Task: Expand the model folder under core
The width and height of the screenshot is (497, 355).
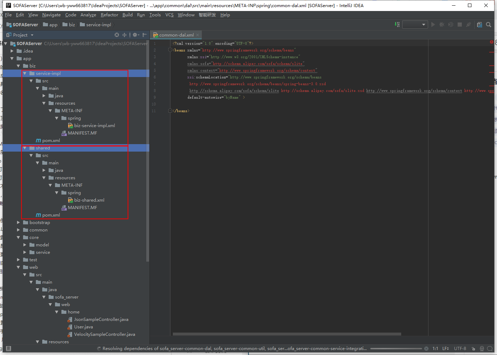Action: coord(25,245)
